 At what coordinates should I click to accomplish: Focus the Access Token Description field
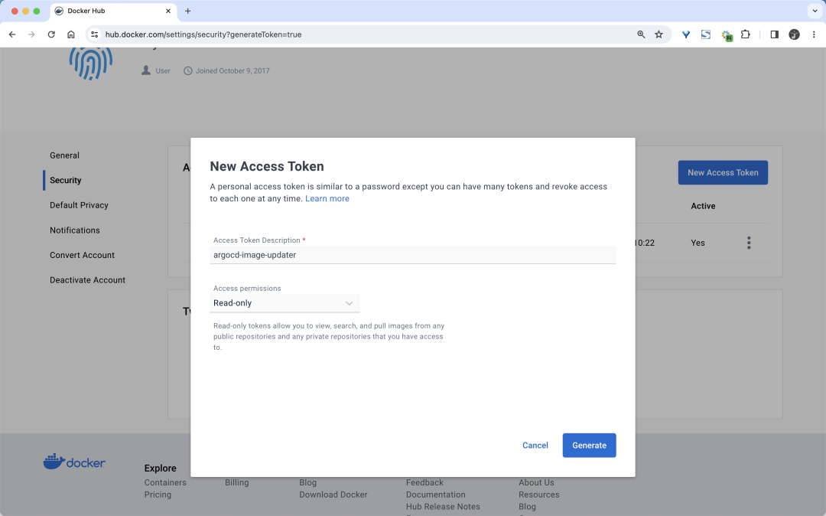click(412, 255)
